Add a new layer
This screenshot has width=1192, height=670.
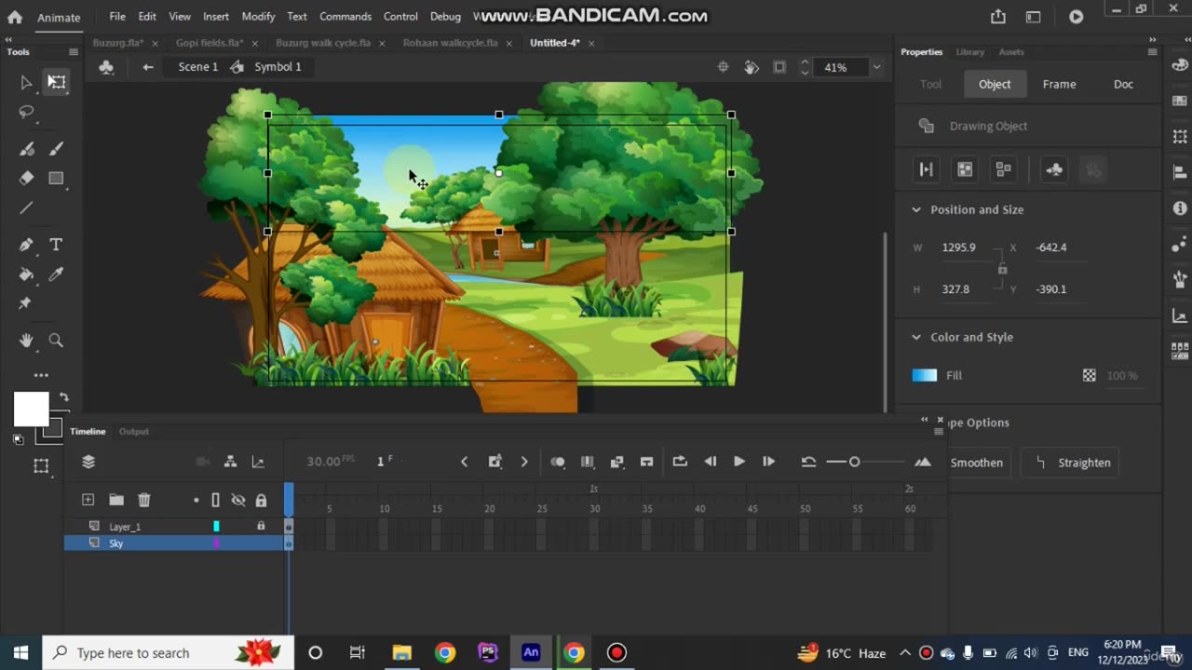click(88, 500)
